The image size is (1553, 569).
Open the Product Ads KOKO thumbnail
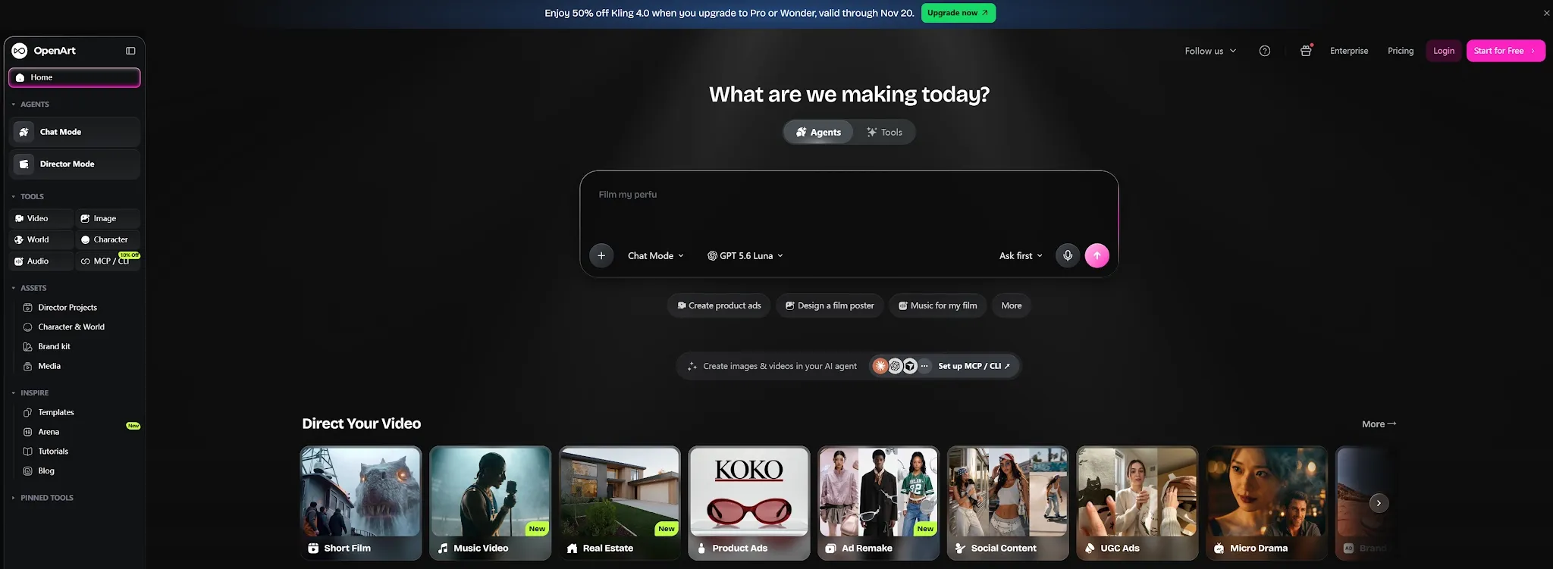pyautogui.click(x=749, y=503)
